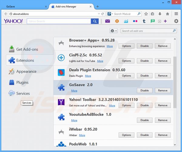
Task: Disable the GoSaave extension
Action: click(x=144, y=91)
